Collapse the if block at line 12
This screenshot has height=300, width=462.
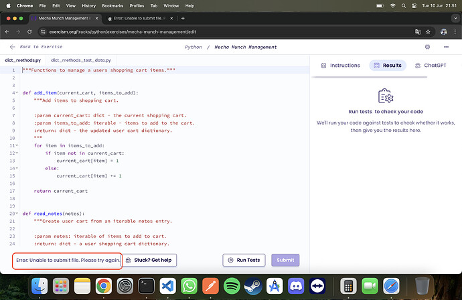[17, 153]
